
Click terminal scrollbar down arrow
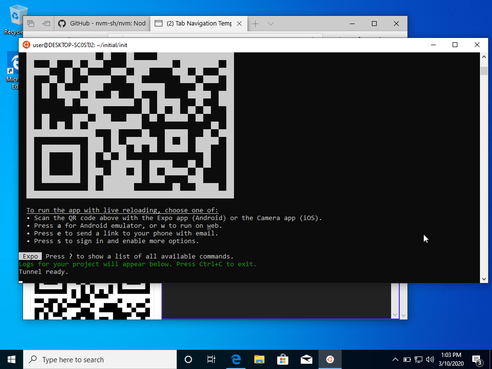point(484,279)
